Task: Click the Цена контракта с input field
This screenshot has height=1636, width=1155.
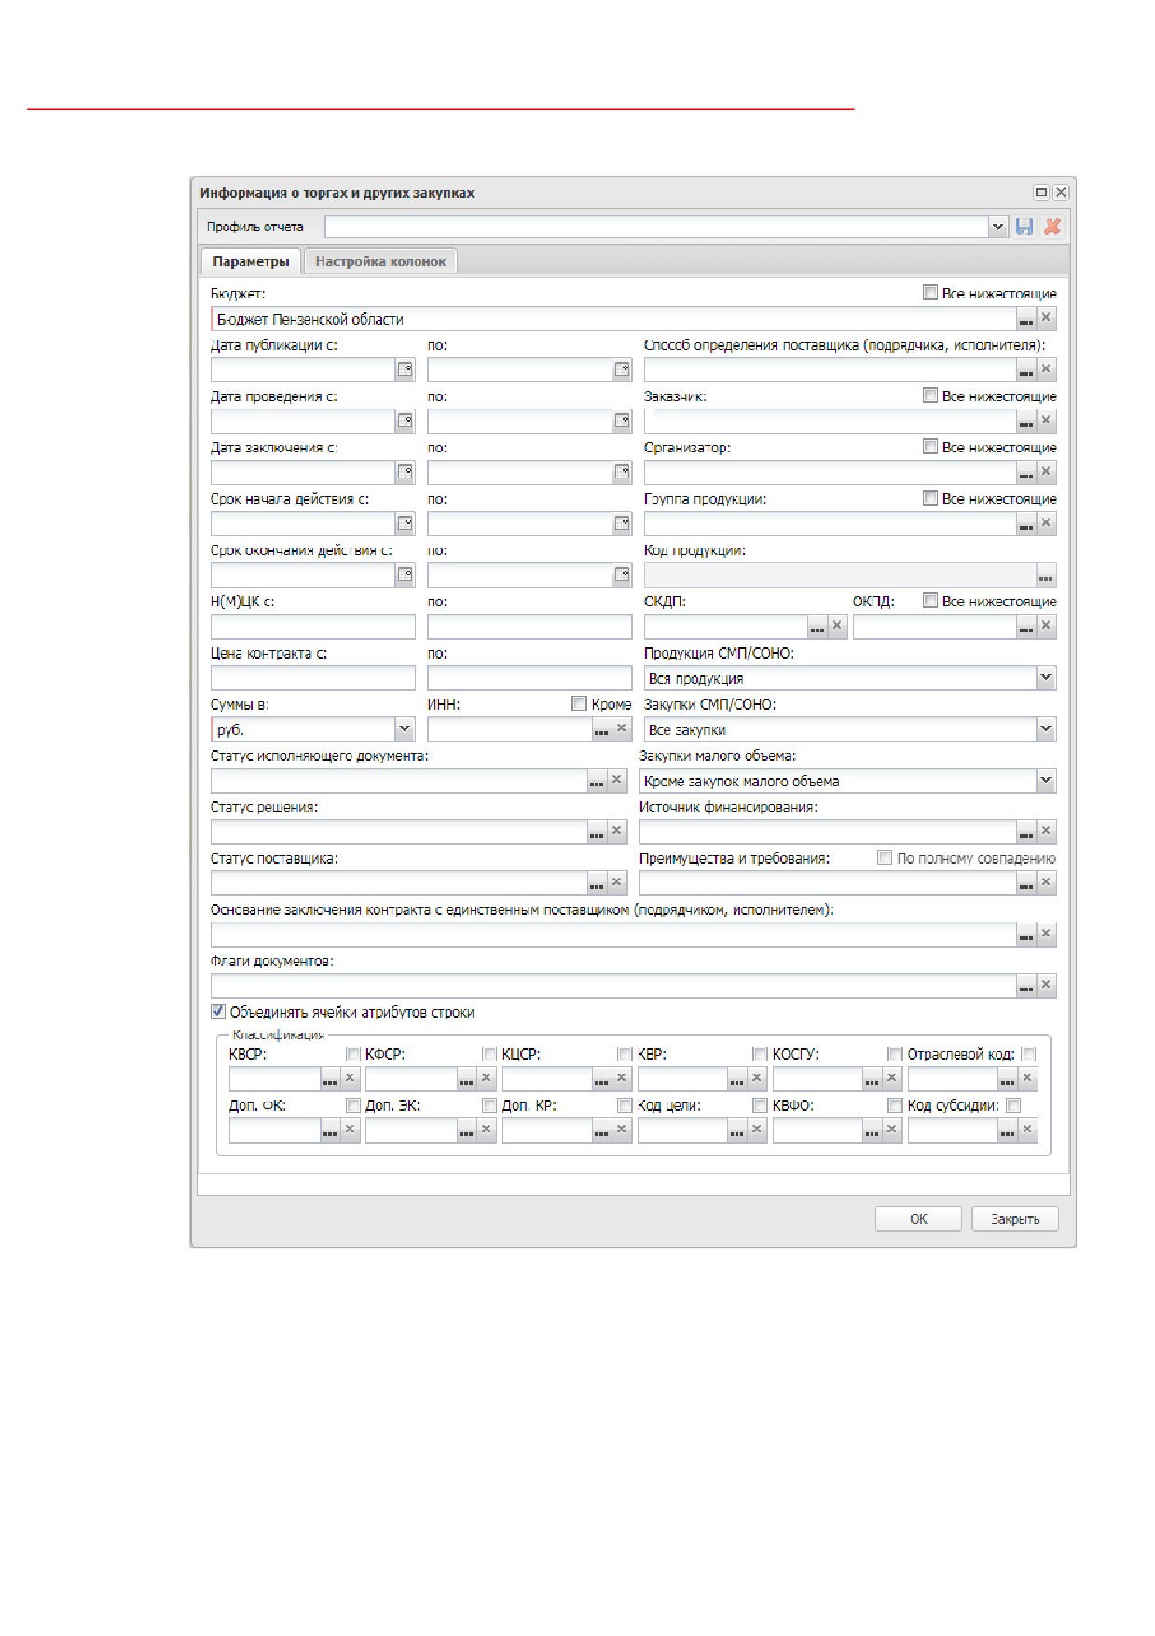Action: pos(313,677)
